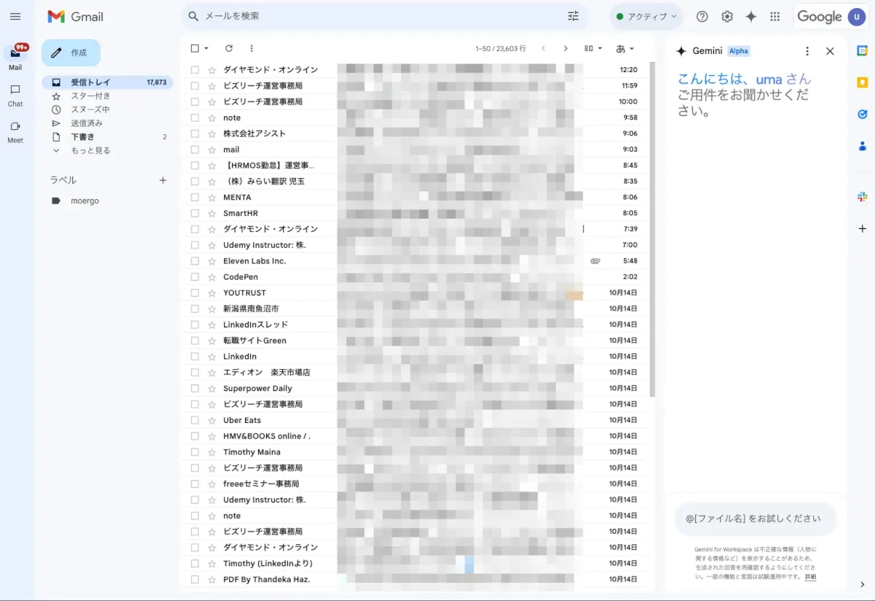Collapse the side panel arrow

862,583
